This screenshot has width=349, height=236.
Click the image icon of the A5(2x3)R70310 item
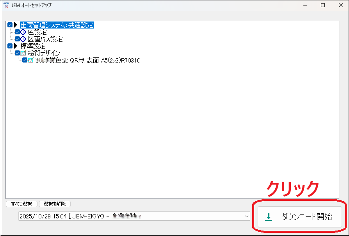point(30,60)
